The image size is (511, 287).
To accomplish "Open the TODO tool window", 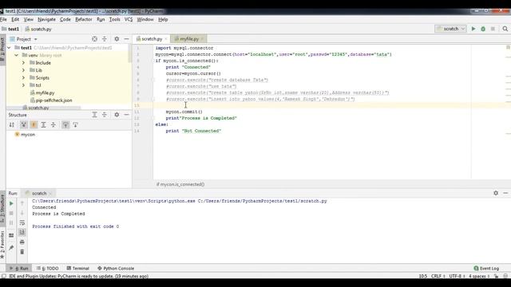I will click(x=48, y=268).
